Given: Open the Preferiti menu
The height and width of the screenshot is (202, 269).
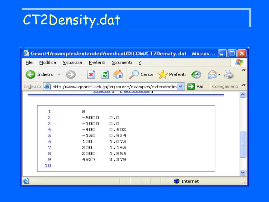Looking at the screenshot, I should [x=97, y=63].
